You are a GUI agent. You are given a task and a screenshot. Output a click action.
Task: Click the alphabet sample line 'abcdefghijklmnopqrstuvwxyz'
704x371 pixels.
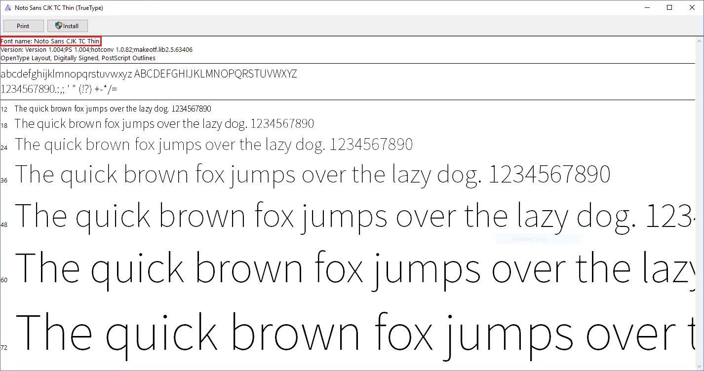point(149,74)
